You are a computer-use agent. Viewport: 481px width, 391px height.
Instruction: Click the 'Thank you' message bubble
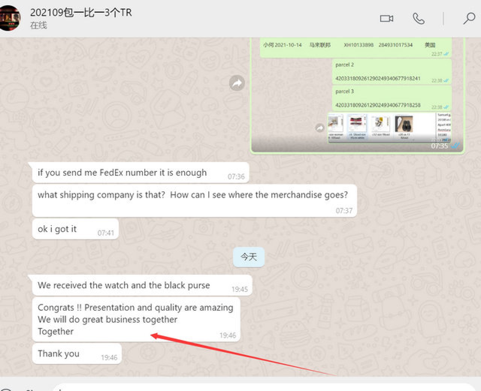click(59, 353)
